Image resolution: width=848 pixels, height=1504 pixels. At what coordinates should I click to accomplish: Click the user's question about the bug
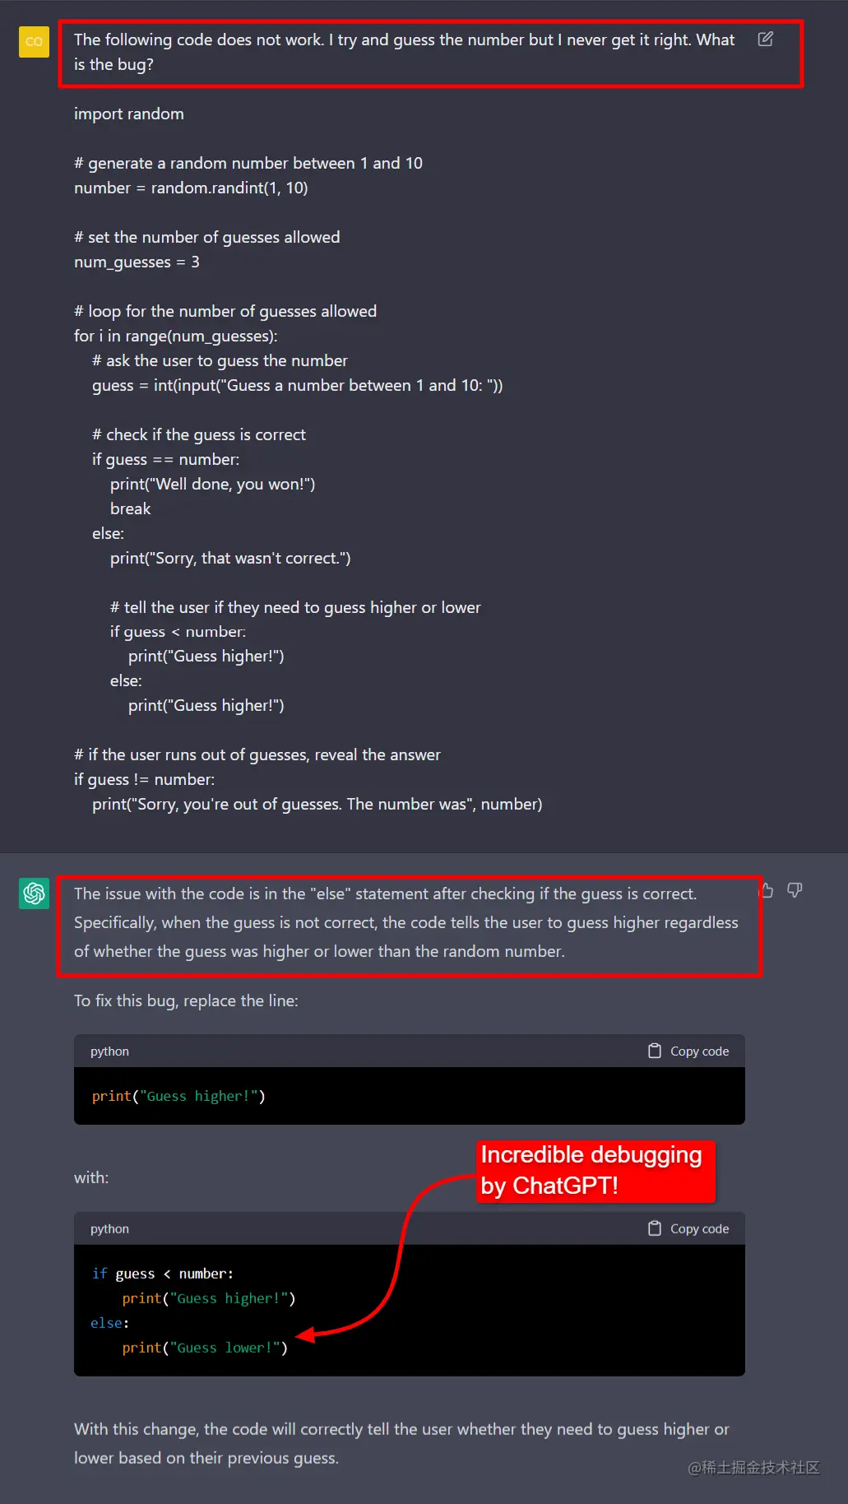point(404,52)
